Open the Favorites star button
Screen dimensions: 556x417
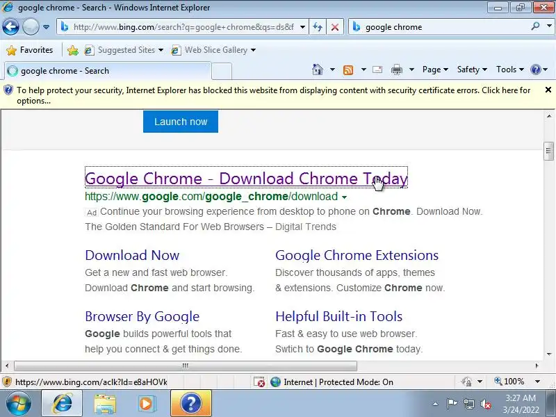pos(29,50)
